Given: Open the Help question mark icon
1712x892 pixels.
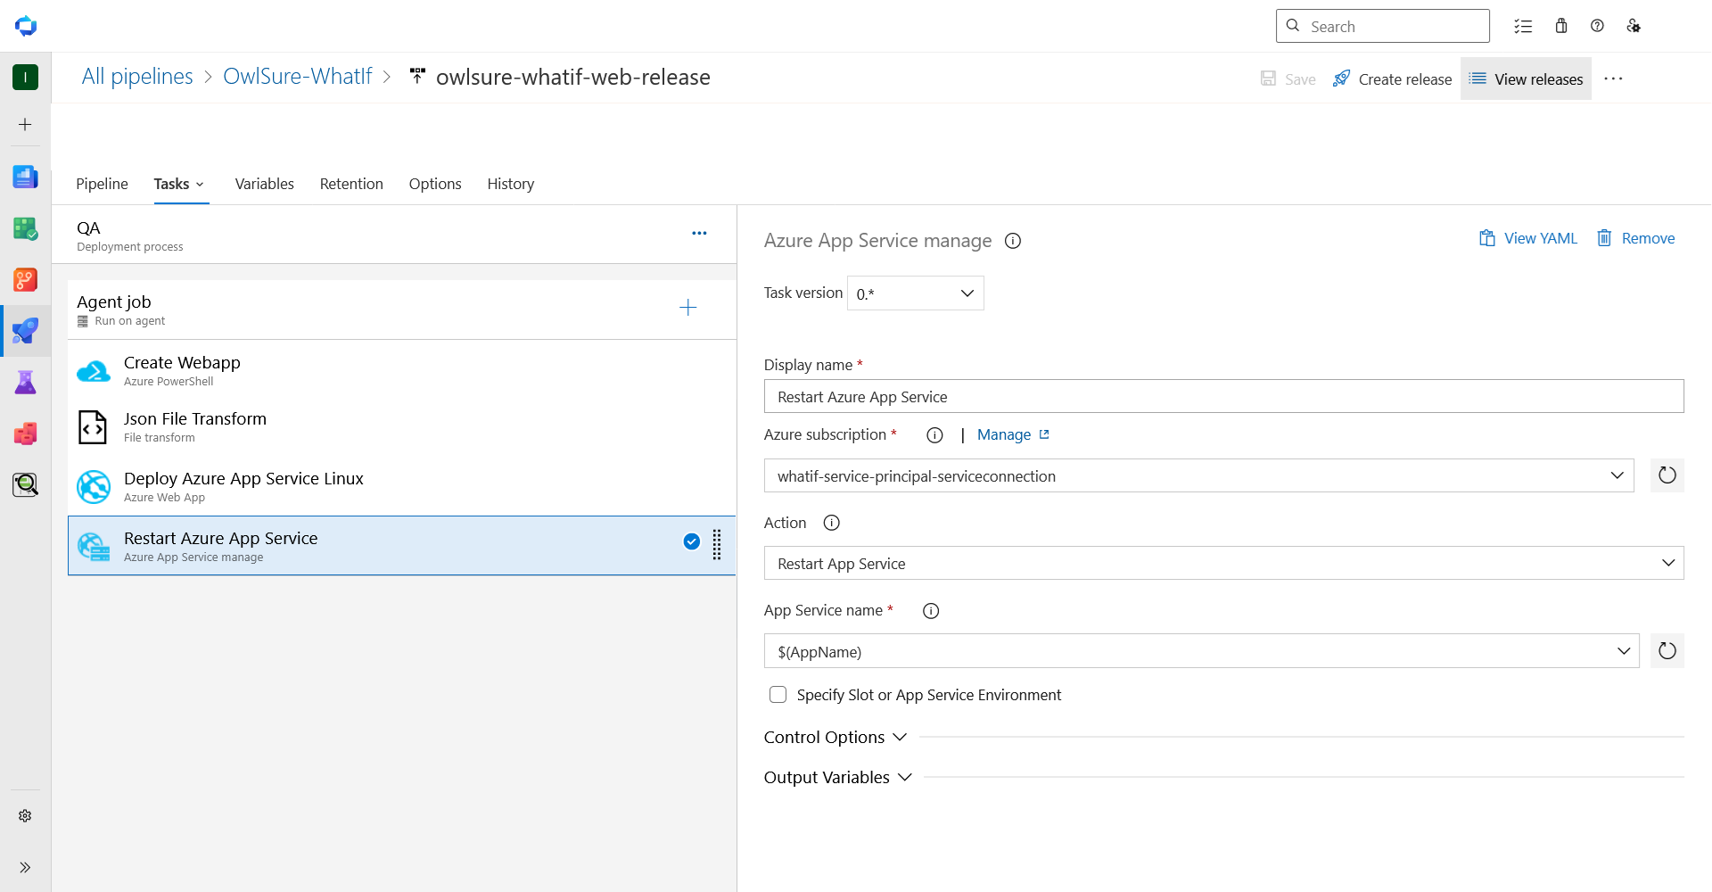Looking at the screenshot, I should (1597, 26).
